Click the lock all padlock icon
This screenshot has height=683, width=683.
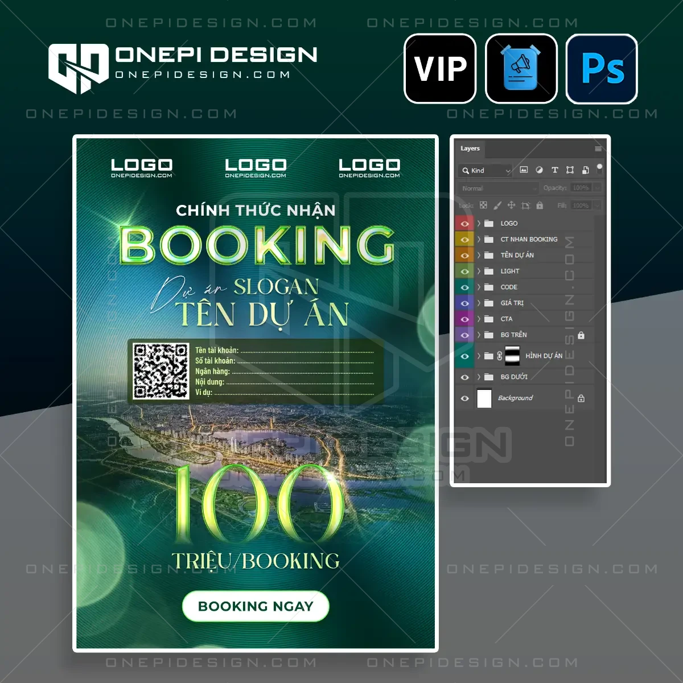540,205
